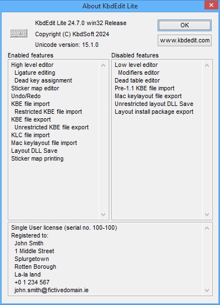Image resolution: width=220 pixels, height=305 pixels.
Task: Click up arrow of Disabled features scrollbar
Action: (207, 65)
